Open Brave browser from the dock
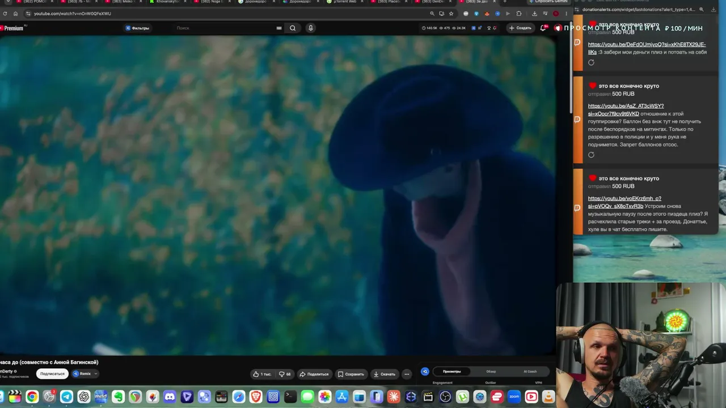Viewport: 726px width, 408px height. click(256, 397)
